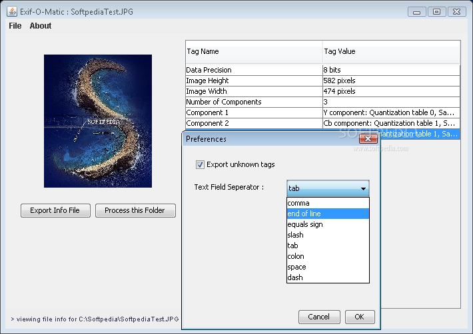Close the Preferences dialog with X
The width and height of the screenshot is (473, 334).
click(x=368, y=139)
